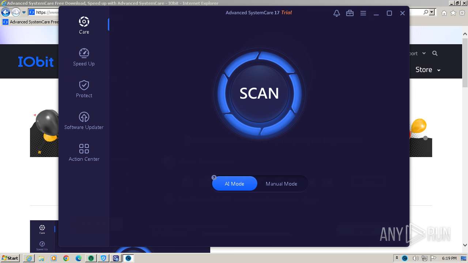This screenshot has height=263, width=468.
Task: Launch Microsoft Edge from taskbar
Action: click(x=79, y=258)
